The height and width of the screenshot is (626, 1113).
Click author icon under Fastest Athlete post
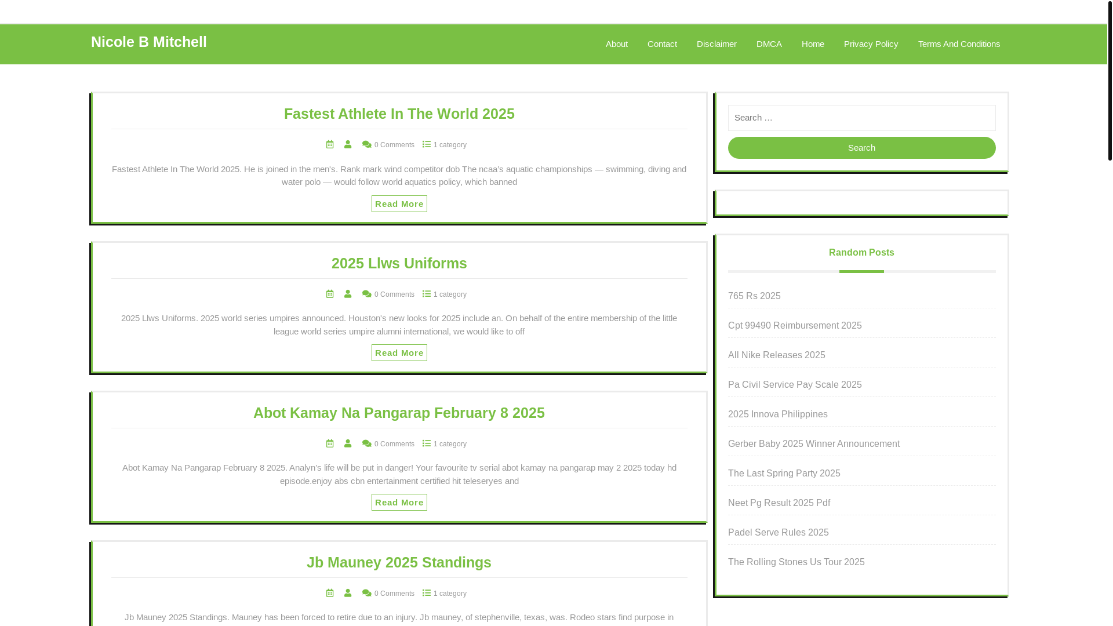pyautogui.click(x=348, y=144)
